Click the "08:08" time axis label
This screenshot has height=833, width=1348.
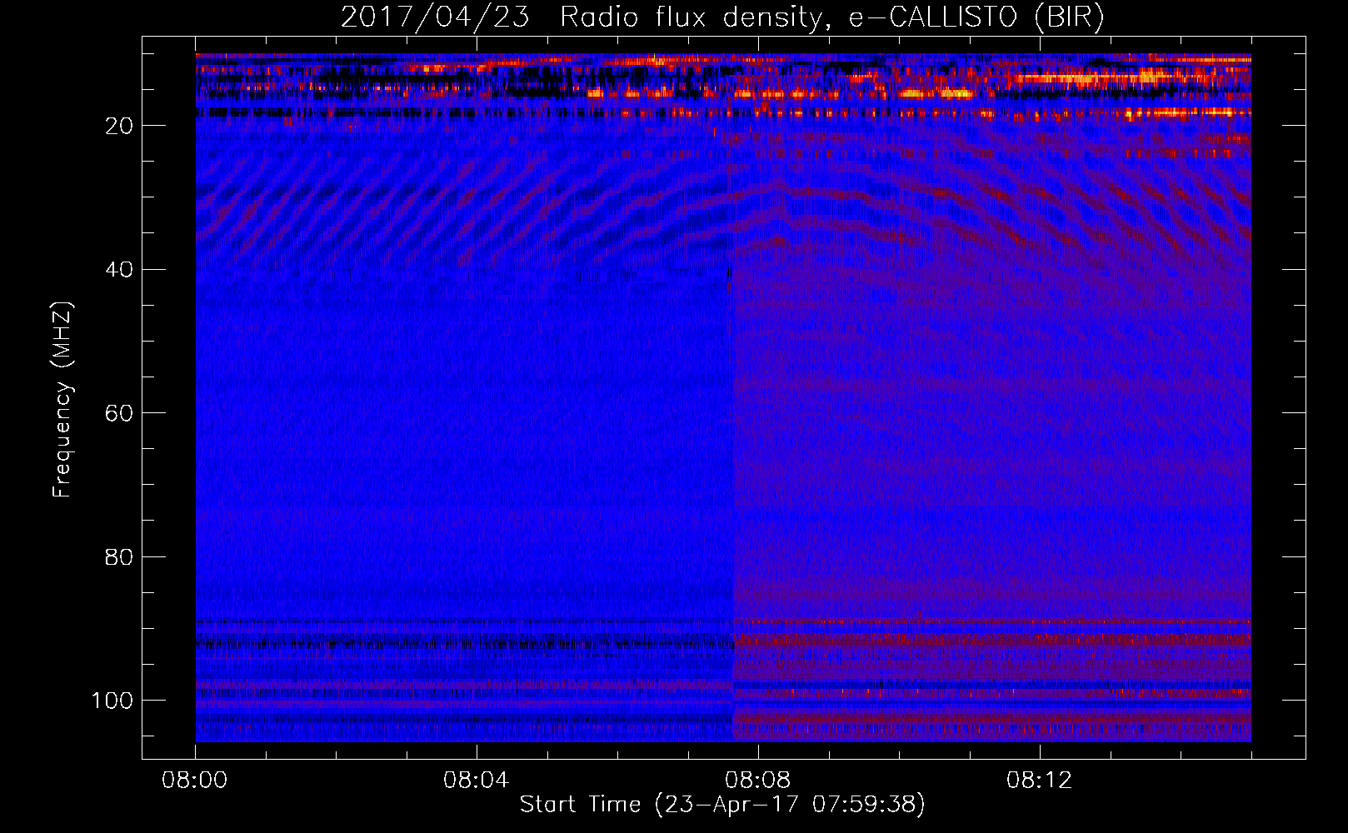[x=758, y=781]
